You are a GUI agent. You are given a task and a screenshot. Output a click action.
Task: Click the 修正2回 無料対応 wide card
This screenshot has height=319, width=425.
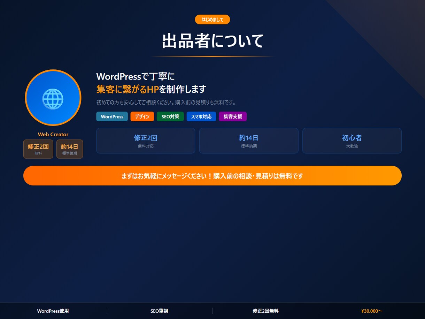146,141
